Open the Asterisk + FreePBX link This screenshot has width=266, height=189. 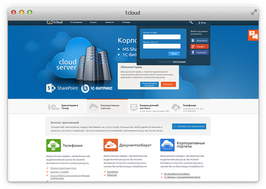[x=59, y=172]
